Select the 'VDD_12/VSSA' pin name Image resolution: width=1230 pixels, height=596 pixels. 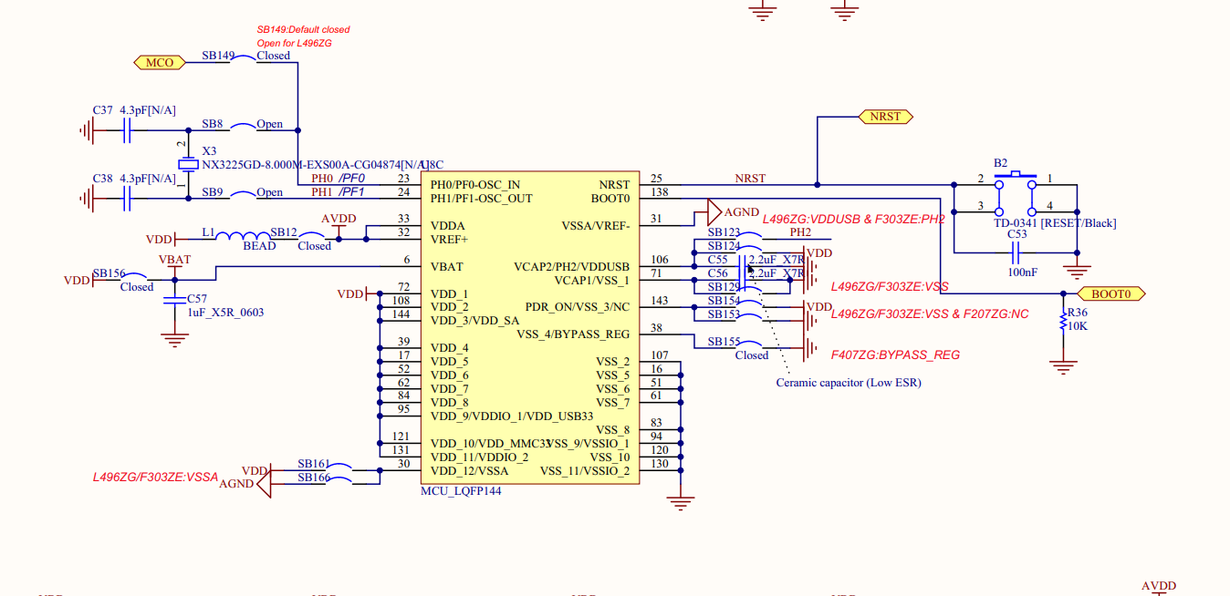[469, 471]
